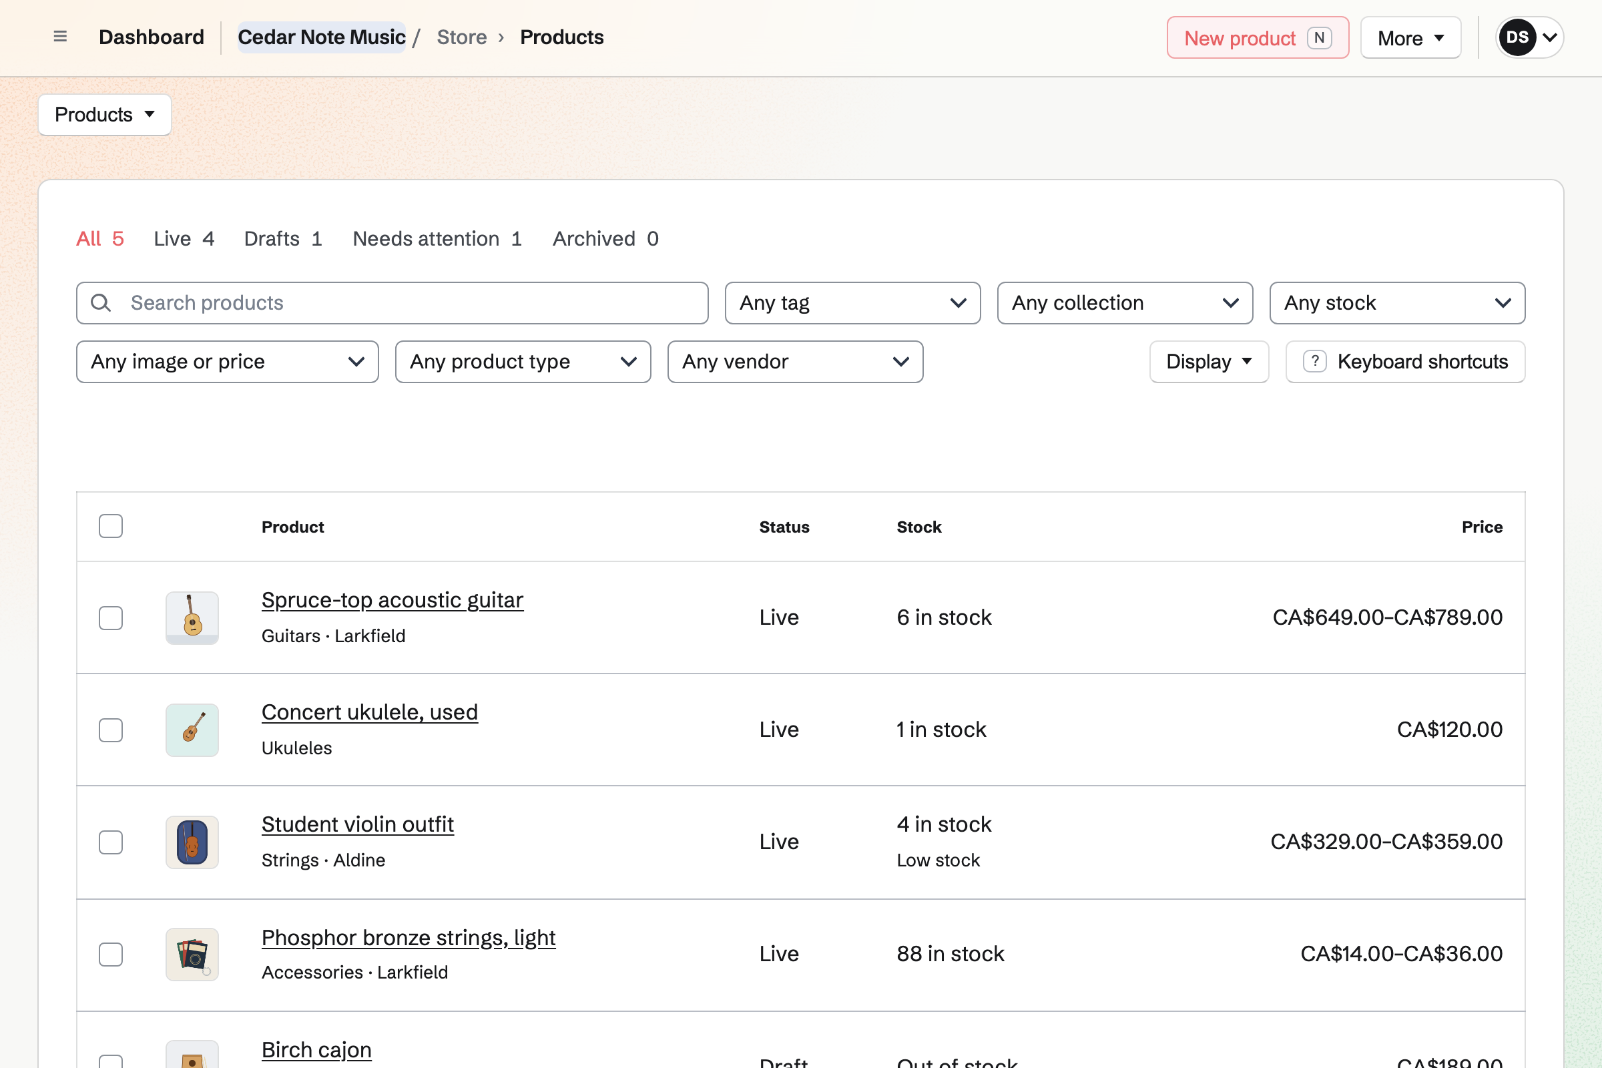Open the Phosphor bronze strings thumbnail
The image size is (1602, 1068).
192,955
